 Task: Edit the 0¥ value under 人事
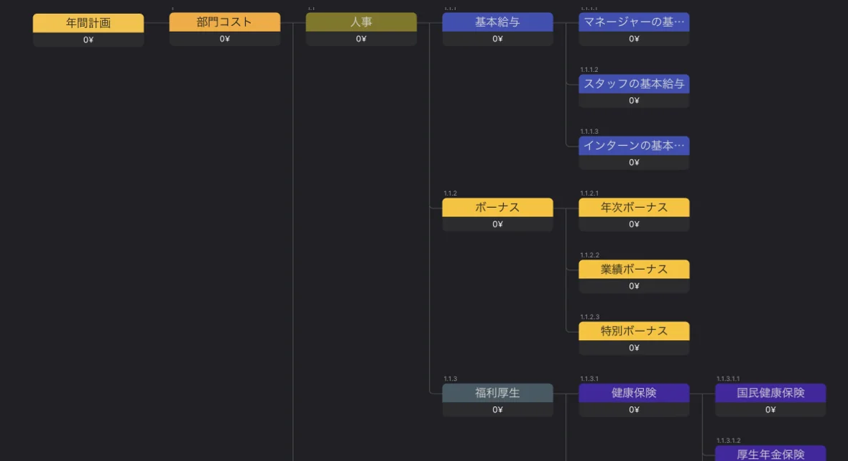tap(361, 39)
